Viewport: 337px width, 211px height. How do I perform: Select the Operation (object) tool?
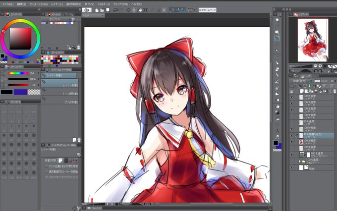click(277, 32)
